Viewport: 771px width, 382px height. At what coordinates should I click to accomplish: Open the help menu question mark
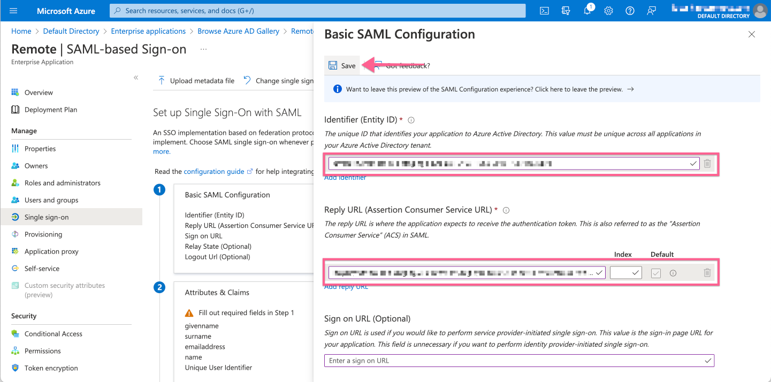pyautogui.click(x=630, y=11)
